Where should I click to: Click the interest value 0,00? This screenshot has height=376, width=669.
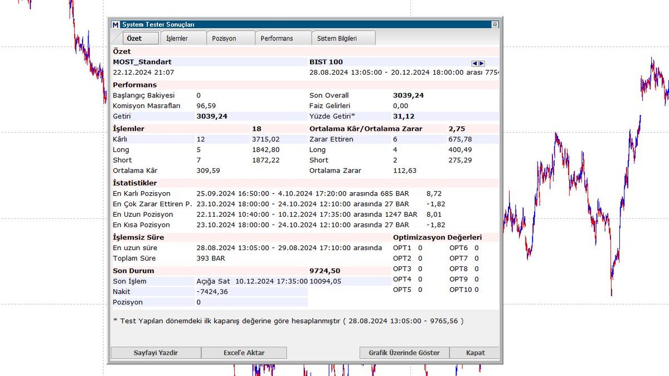point(400,106)
